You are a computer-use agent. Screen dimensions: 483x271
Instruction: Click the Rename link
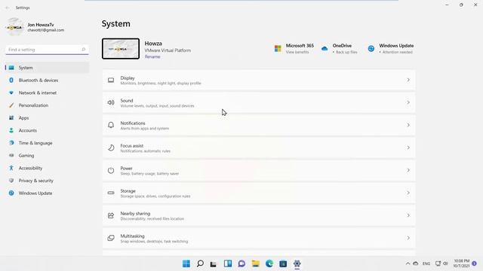(152, 57)
